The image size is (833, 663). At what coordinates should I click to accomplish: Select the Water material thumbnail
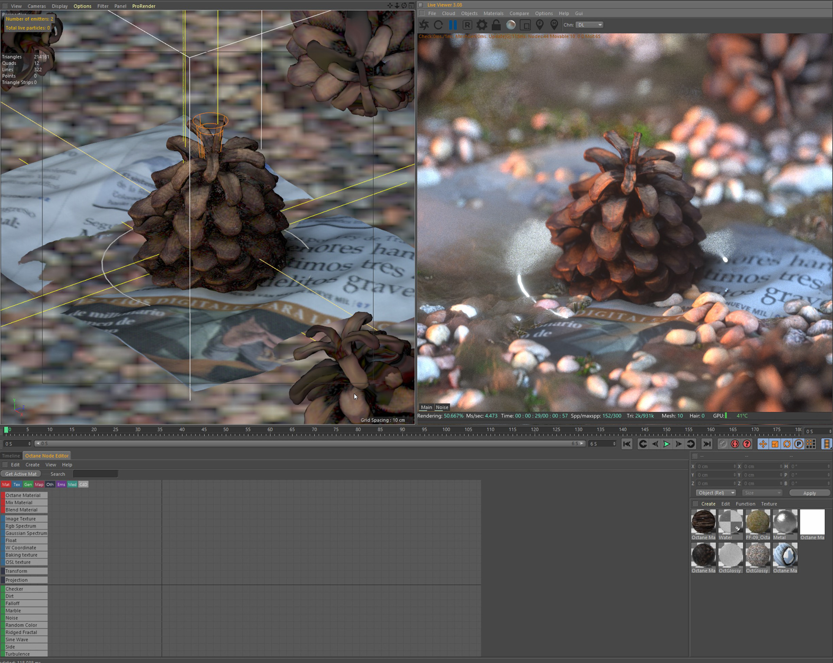(730, 522)
